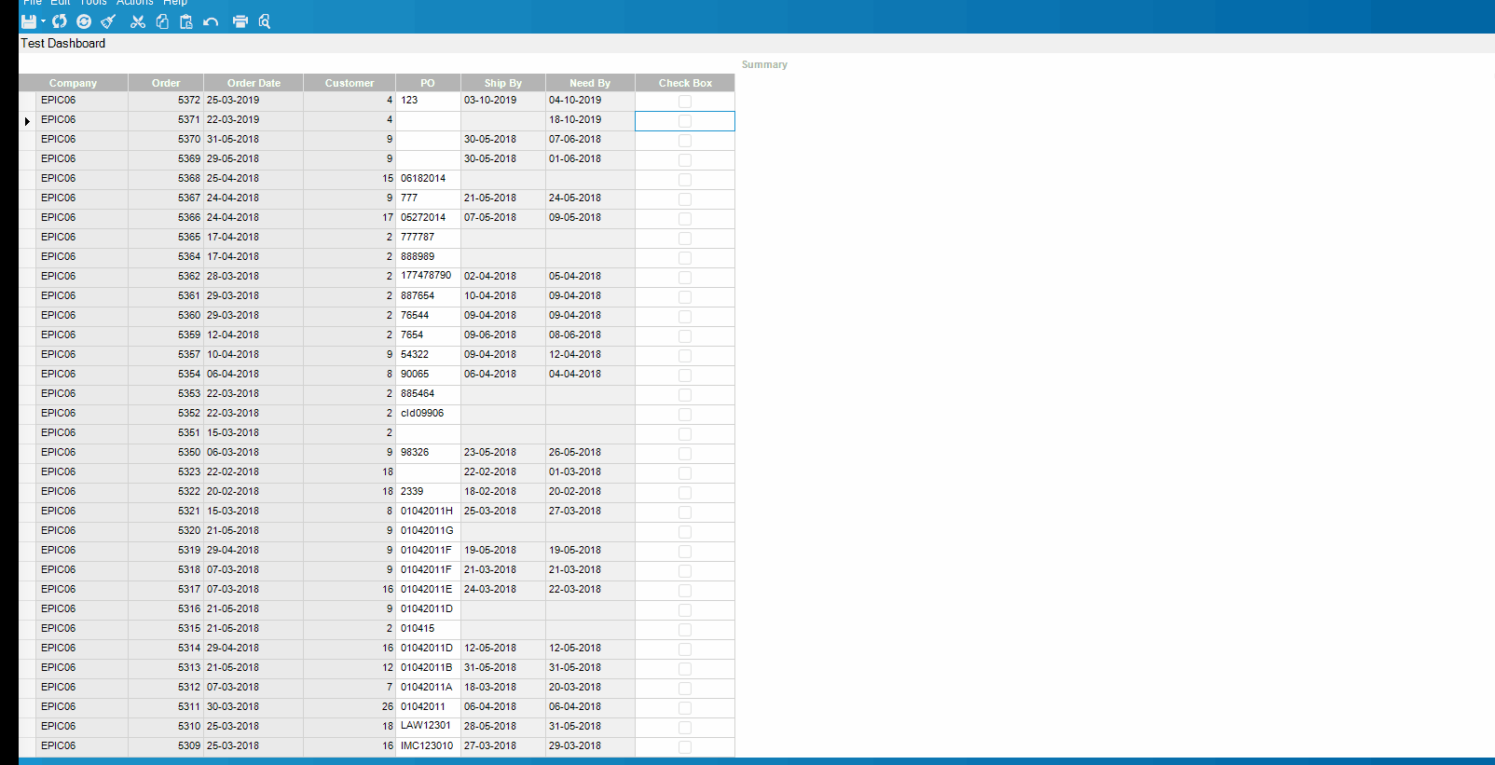The width and height of the screenshot is (1495, 765).
Task: Select the row indicator arrow for order 5371
Action: (27, 121)
